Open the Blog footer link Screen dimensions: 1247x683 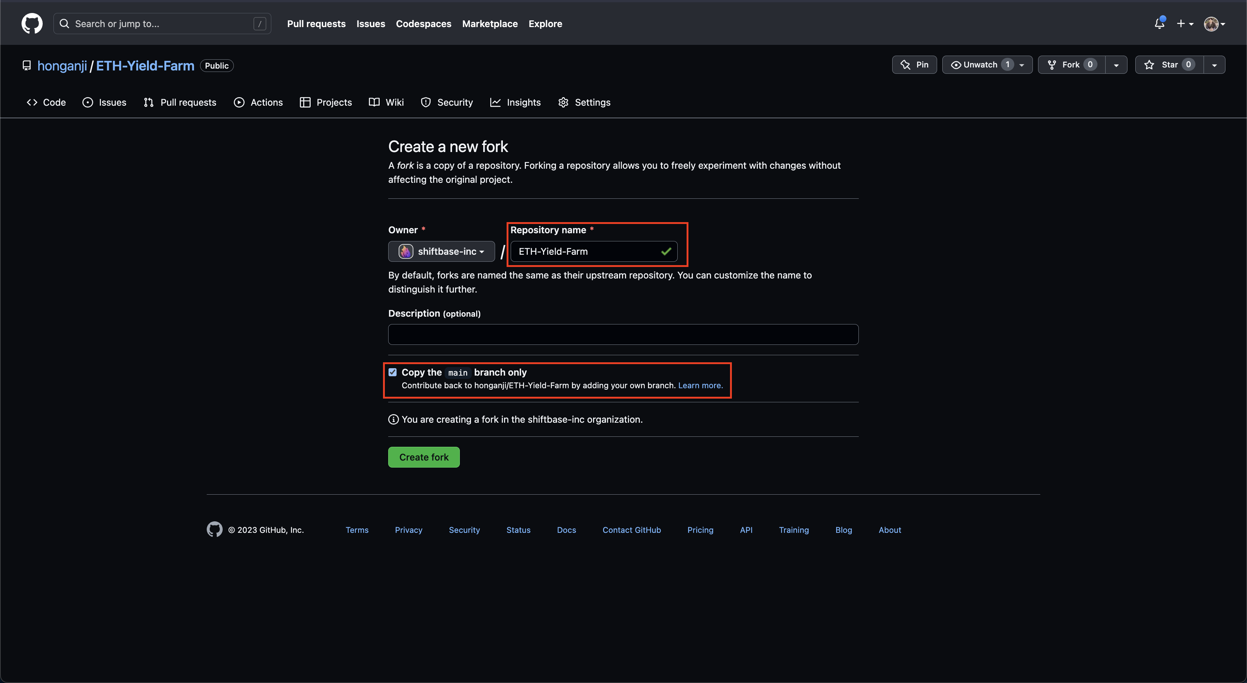coord(844,530)
